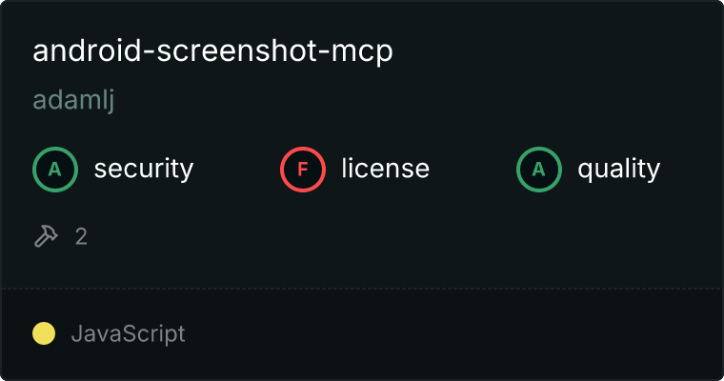Click blank space right of adamlj
724x381 pixels.
point(415,100)
